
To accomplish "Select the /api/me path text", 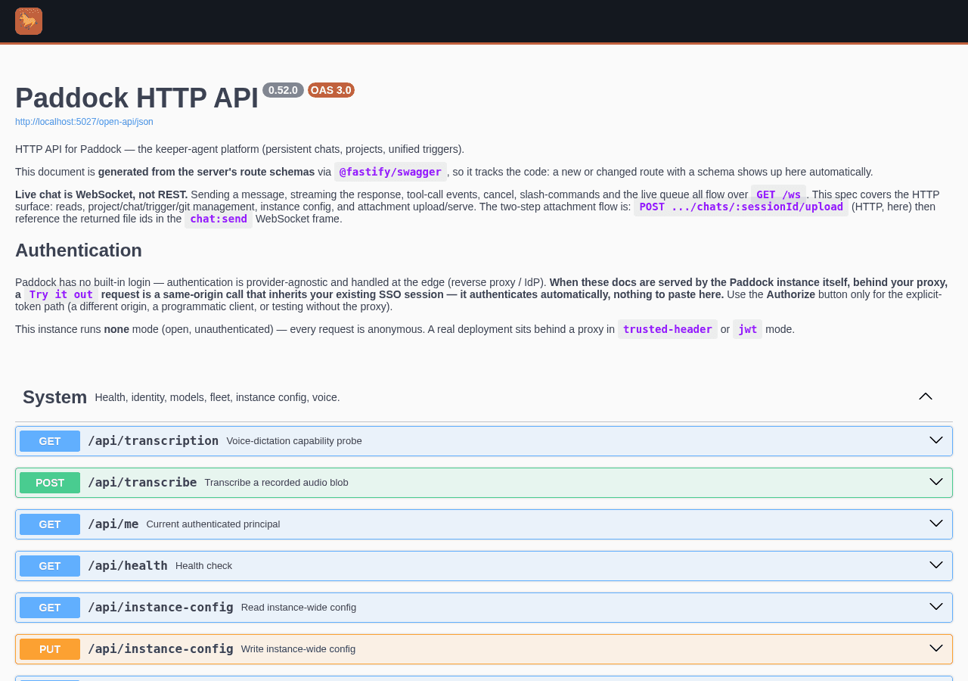I will [113, 524].
